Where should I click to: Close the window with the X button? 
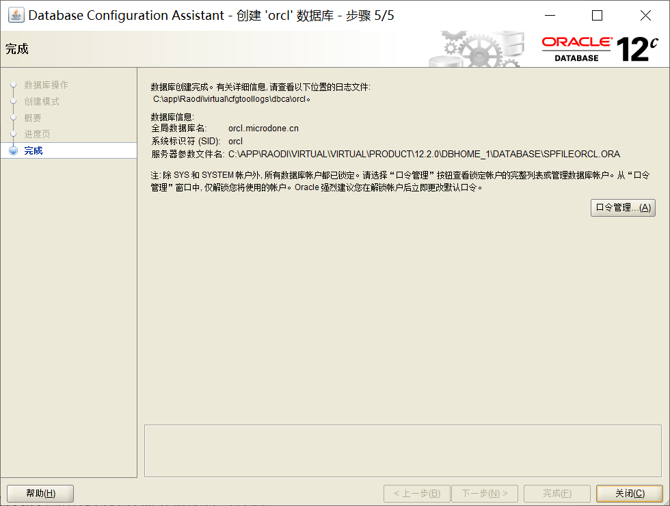tap(645, 15)
